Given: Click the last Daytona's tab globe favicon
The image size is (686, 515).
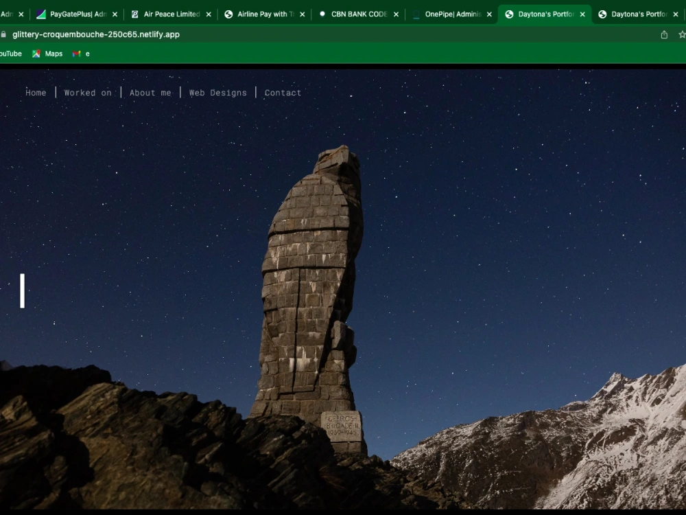Looking at the screenshot, I should [602, 14].
